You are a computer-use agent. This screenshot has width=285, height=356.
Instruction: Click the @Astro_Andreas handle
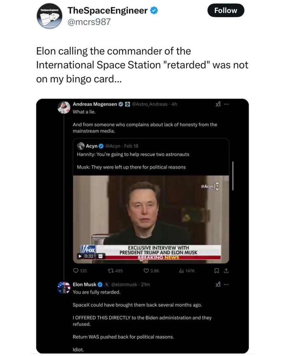150,104
